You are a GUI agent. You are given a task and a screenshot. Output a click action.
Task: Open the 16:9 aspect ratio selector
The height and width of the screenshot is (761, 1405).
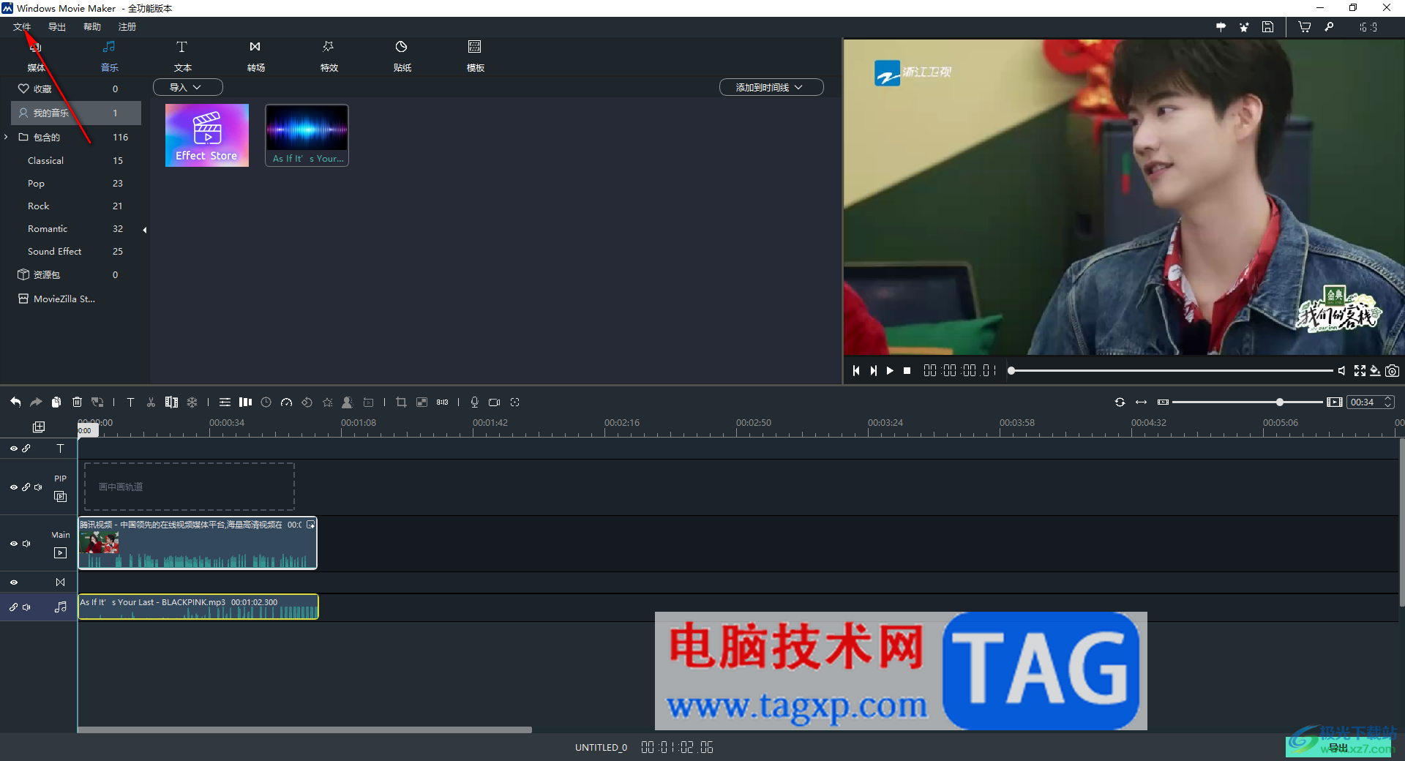coord(1368,27)
